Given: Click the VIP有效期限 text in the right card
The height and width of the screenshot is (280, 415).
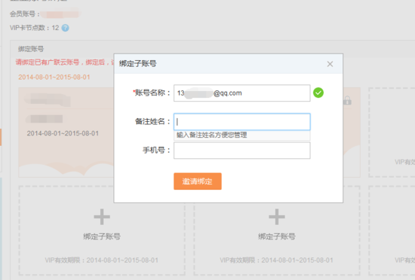Looking at the screenshot, I should pos(276,260).
